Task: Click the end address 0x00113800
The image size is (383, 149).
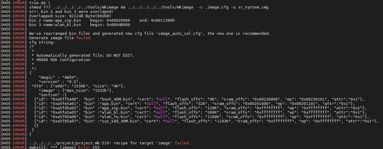Action: coord(163,20)
